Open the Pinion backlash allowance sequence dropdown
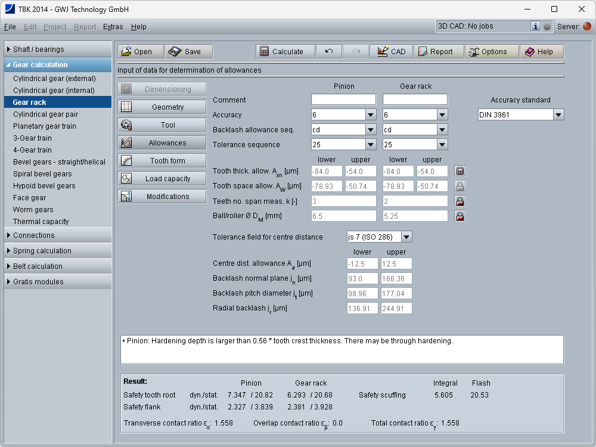This screenshot has height=447, width=596. 370,129
